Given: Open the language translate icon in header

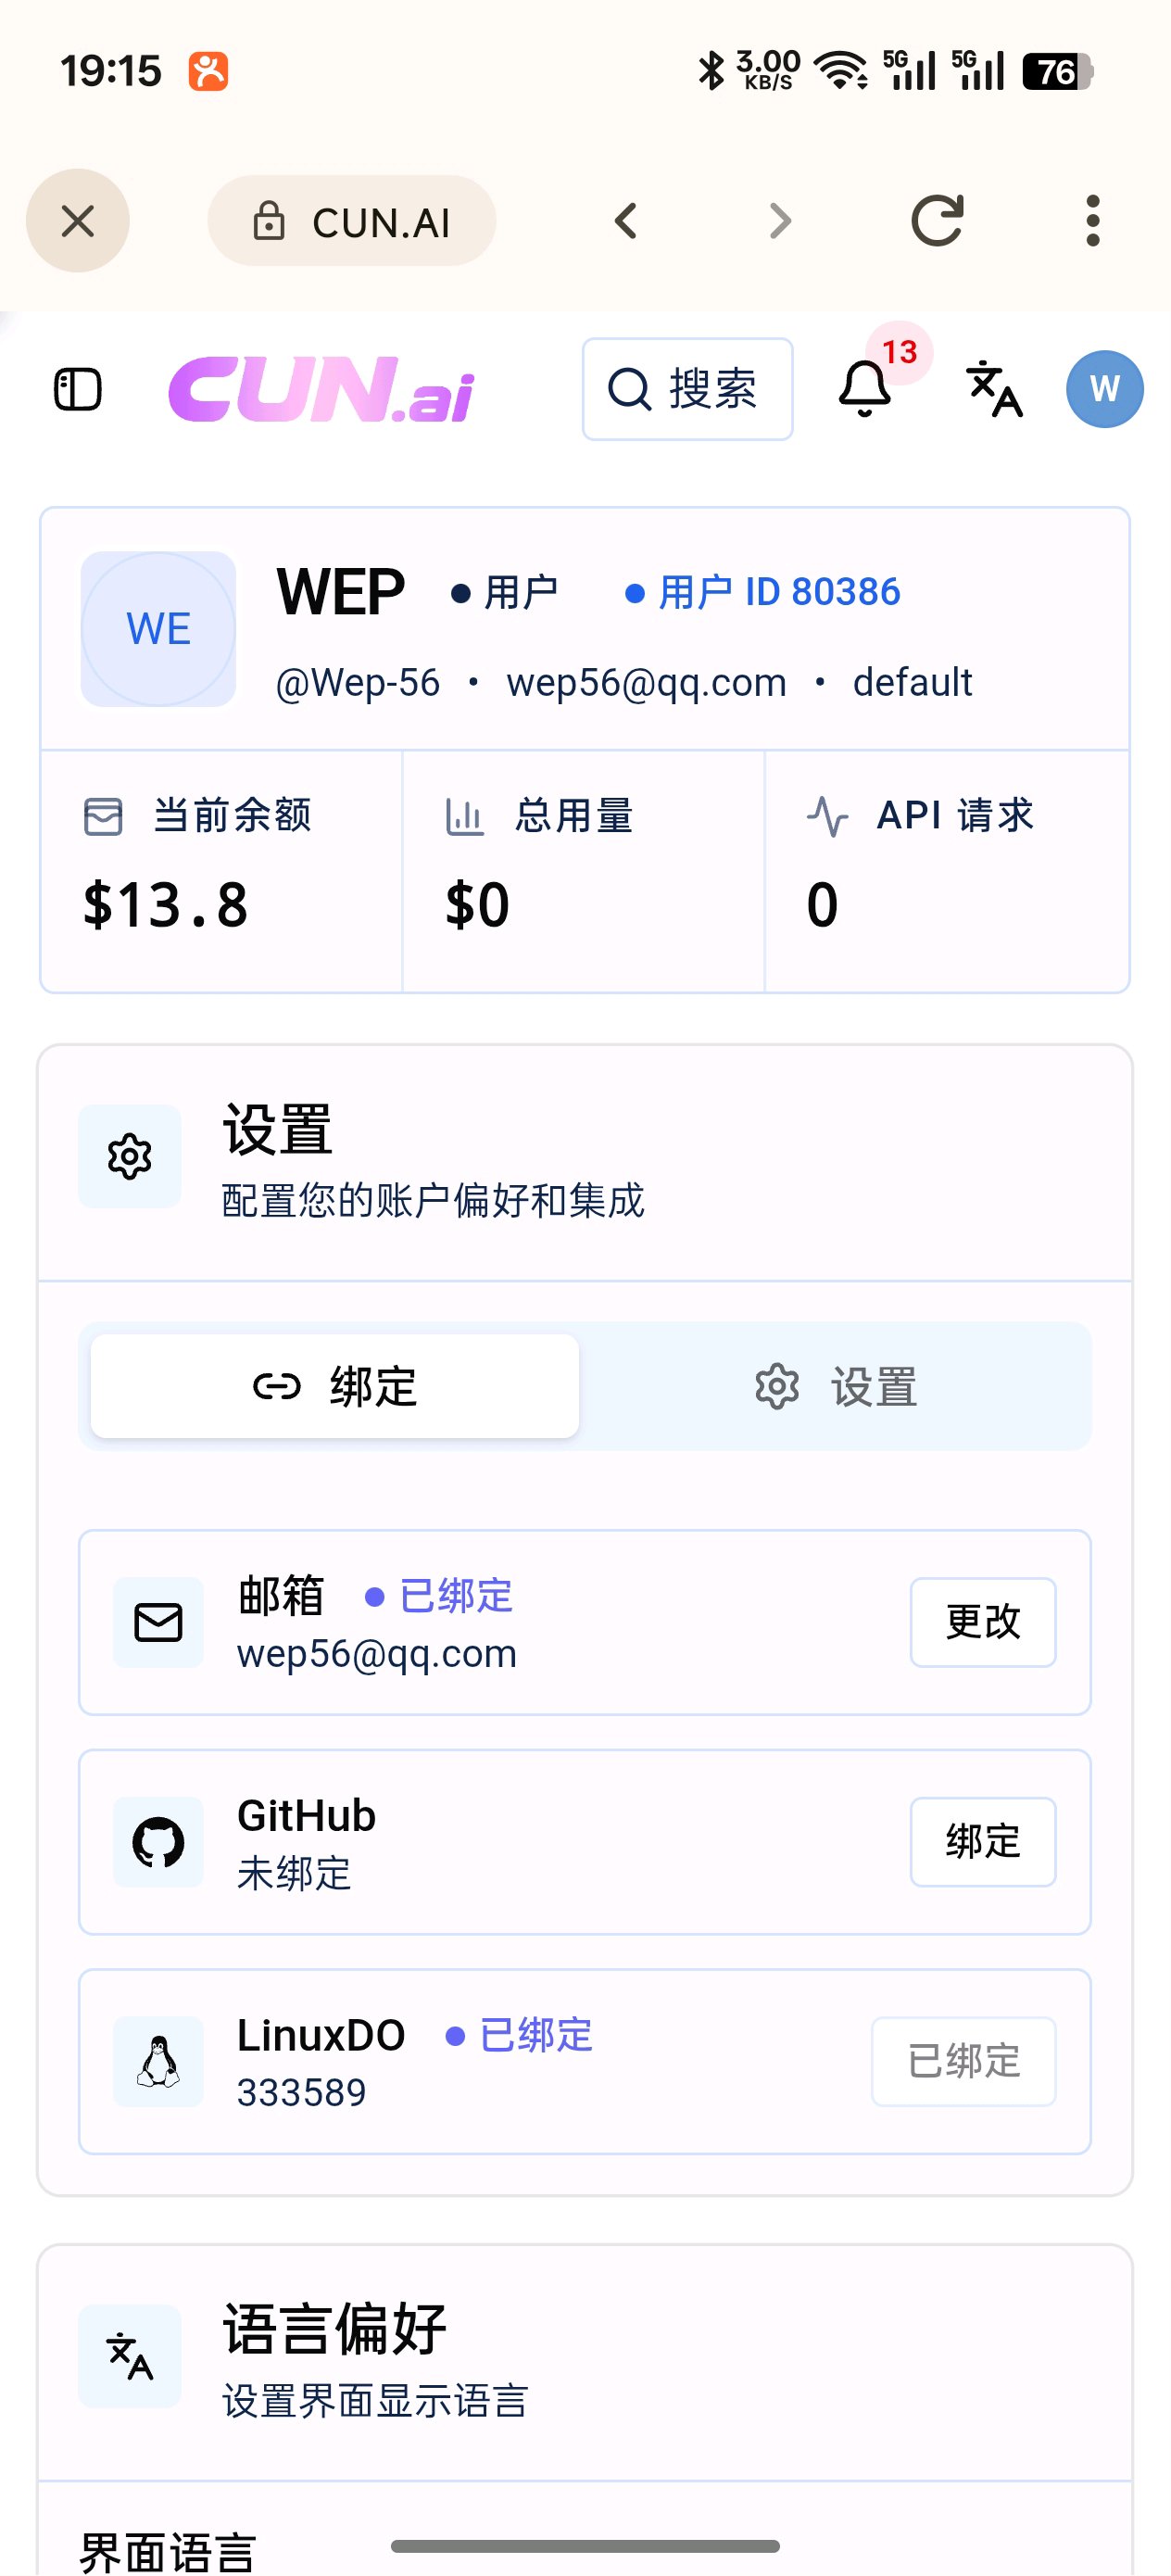Looking at the screenshot, I should (994, 389).
